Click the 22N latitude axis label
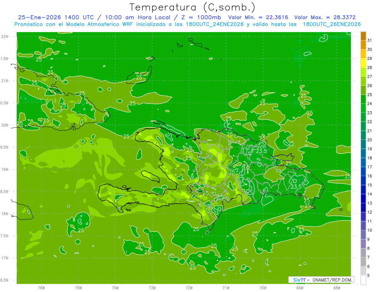The image size is (378, 292). coord(5,37)
